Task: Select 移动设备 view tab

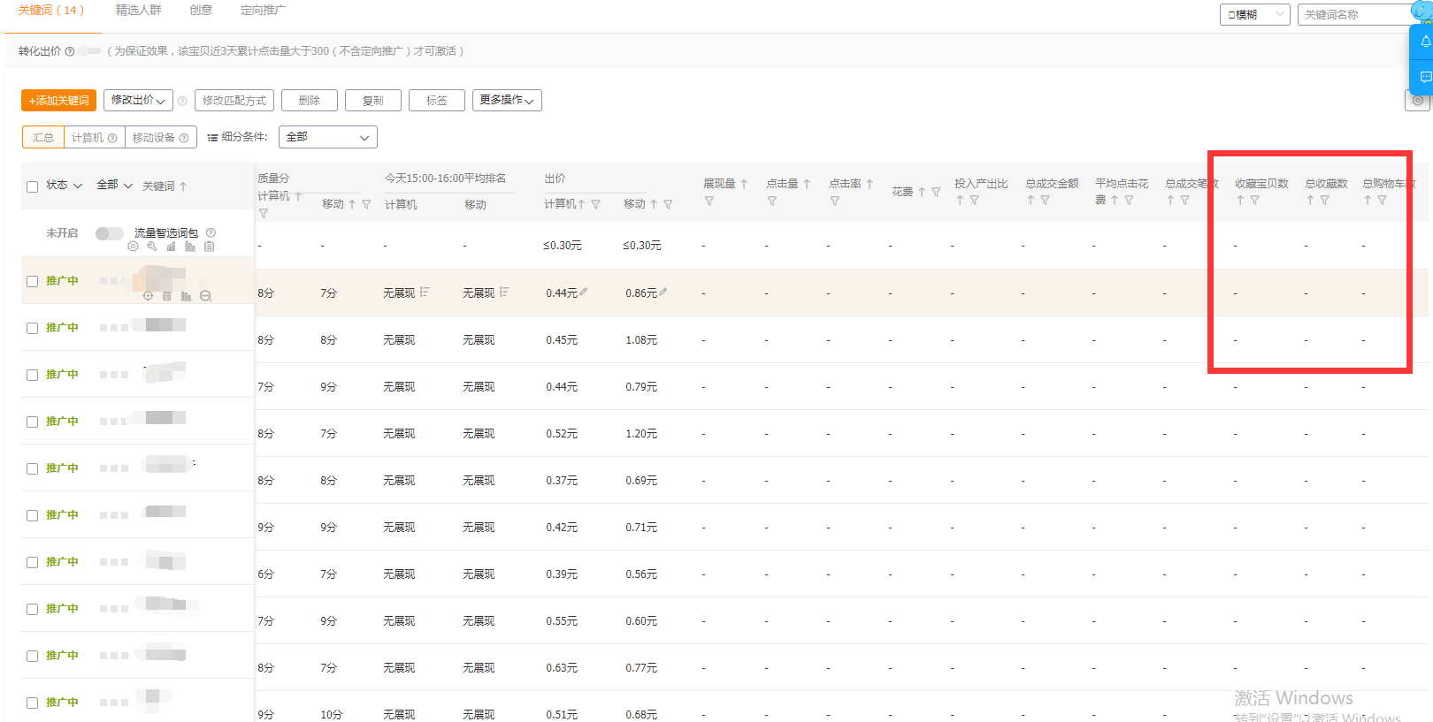Action: (x=160, y=137)
